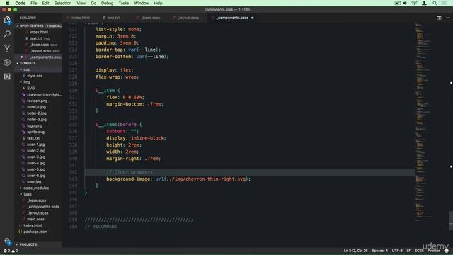Open logo.png in explorer
Screen dimensions: 453x255
click(35, 125)
